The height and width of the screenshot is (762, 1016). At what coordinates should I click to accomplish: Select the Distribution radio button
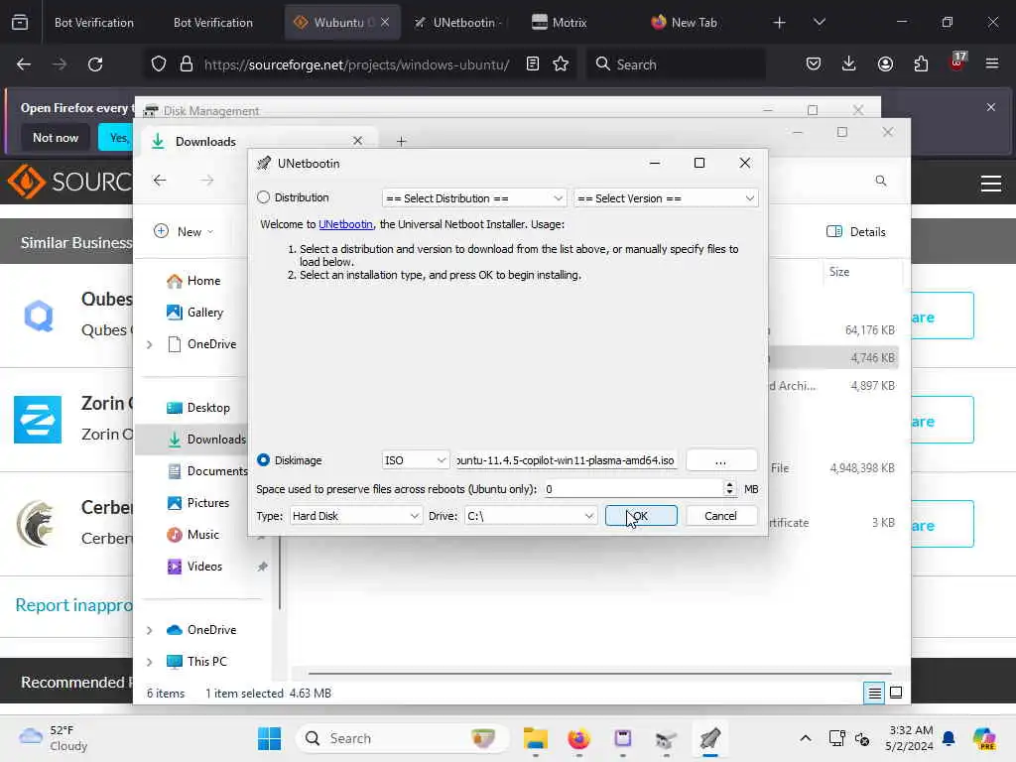coord(263,197)
